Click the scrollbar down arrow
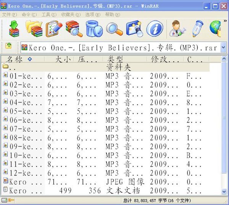229x205 pixels. click(x=224, y=191)
